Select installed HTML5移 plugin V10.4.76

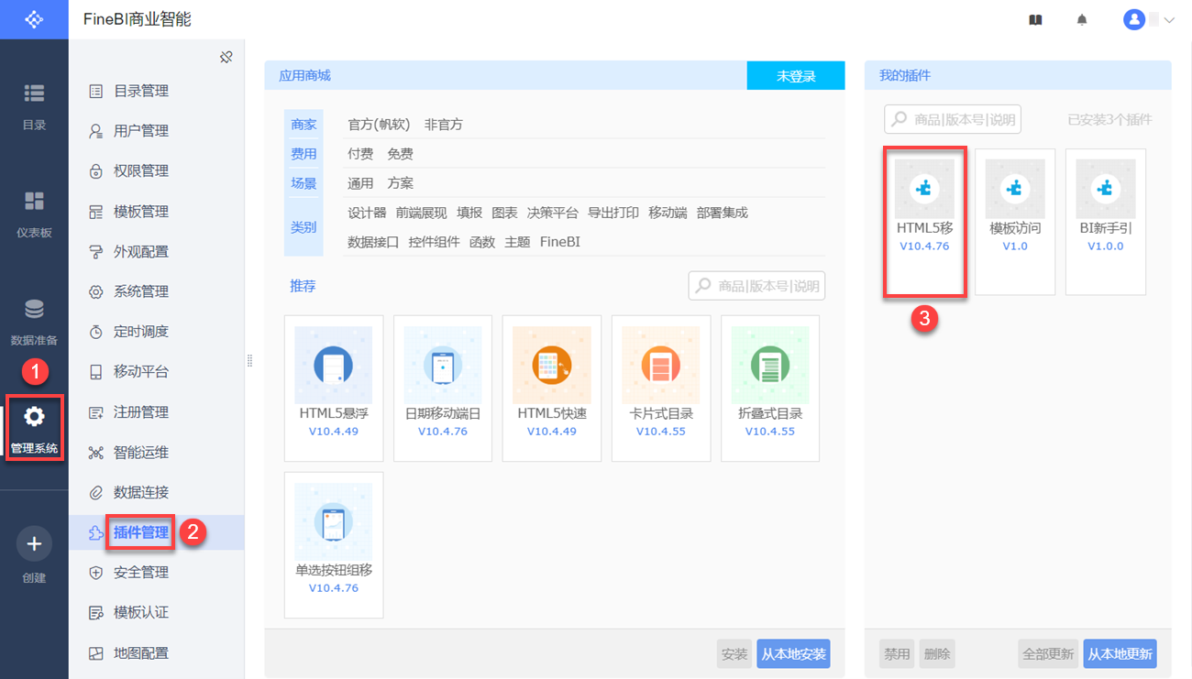tap(924, 222)
